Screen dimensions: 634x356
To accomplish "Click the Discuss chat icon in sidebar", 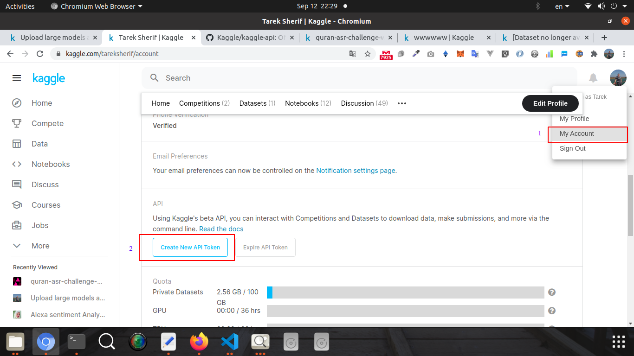I will tap(17, 184).
